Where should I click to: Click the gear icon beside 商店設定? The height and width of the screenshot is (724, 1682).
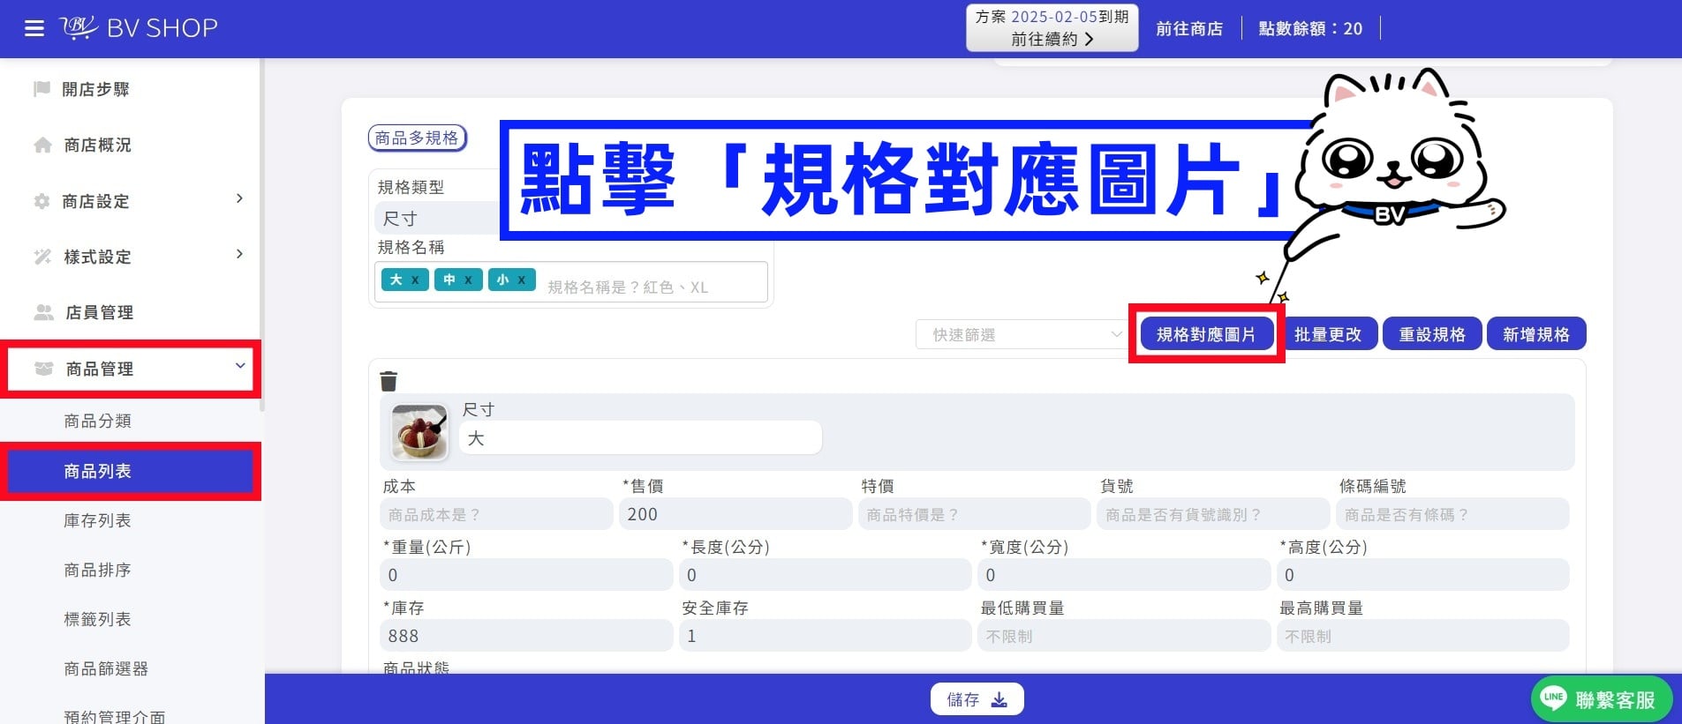[41, 201]
